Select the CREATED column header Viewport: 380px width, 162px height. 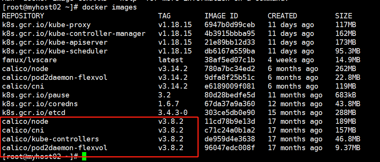coord(282,16)
